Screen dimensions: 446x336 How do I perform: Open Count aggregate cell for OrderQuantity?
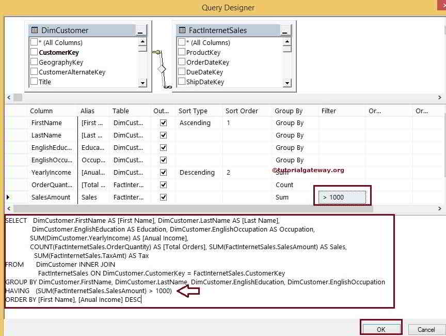coord(295,185)
